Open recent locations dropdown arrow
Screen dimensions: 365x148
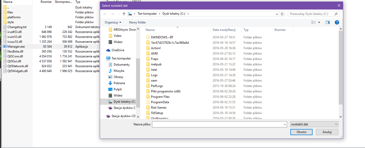pos(118,14)
